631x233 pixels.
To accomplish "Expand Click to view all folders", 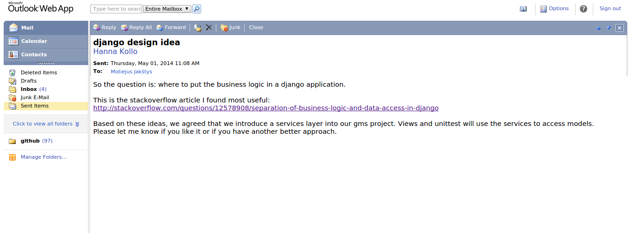I will (42, 124).
